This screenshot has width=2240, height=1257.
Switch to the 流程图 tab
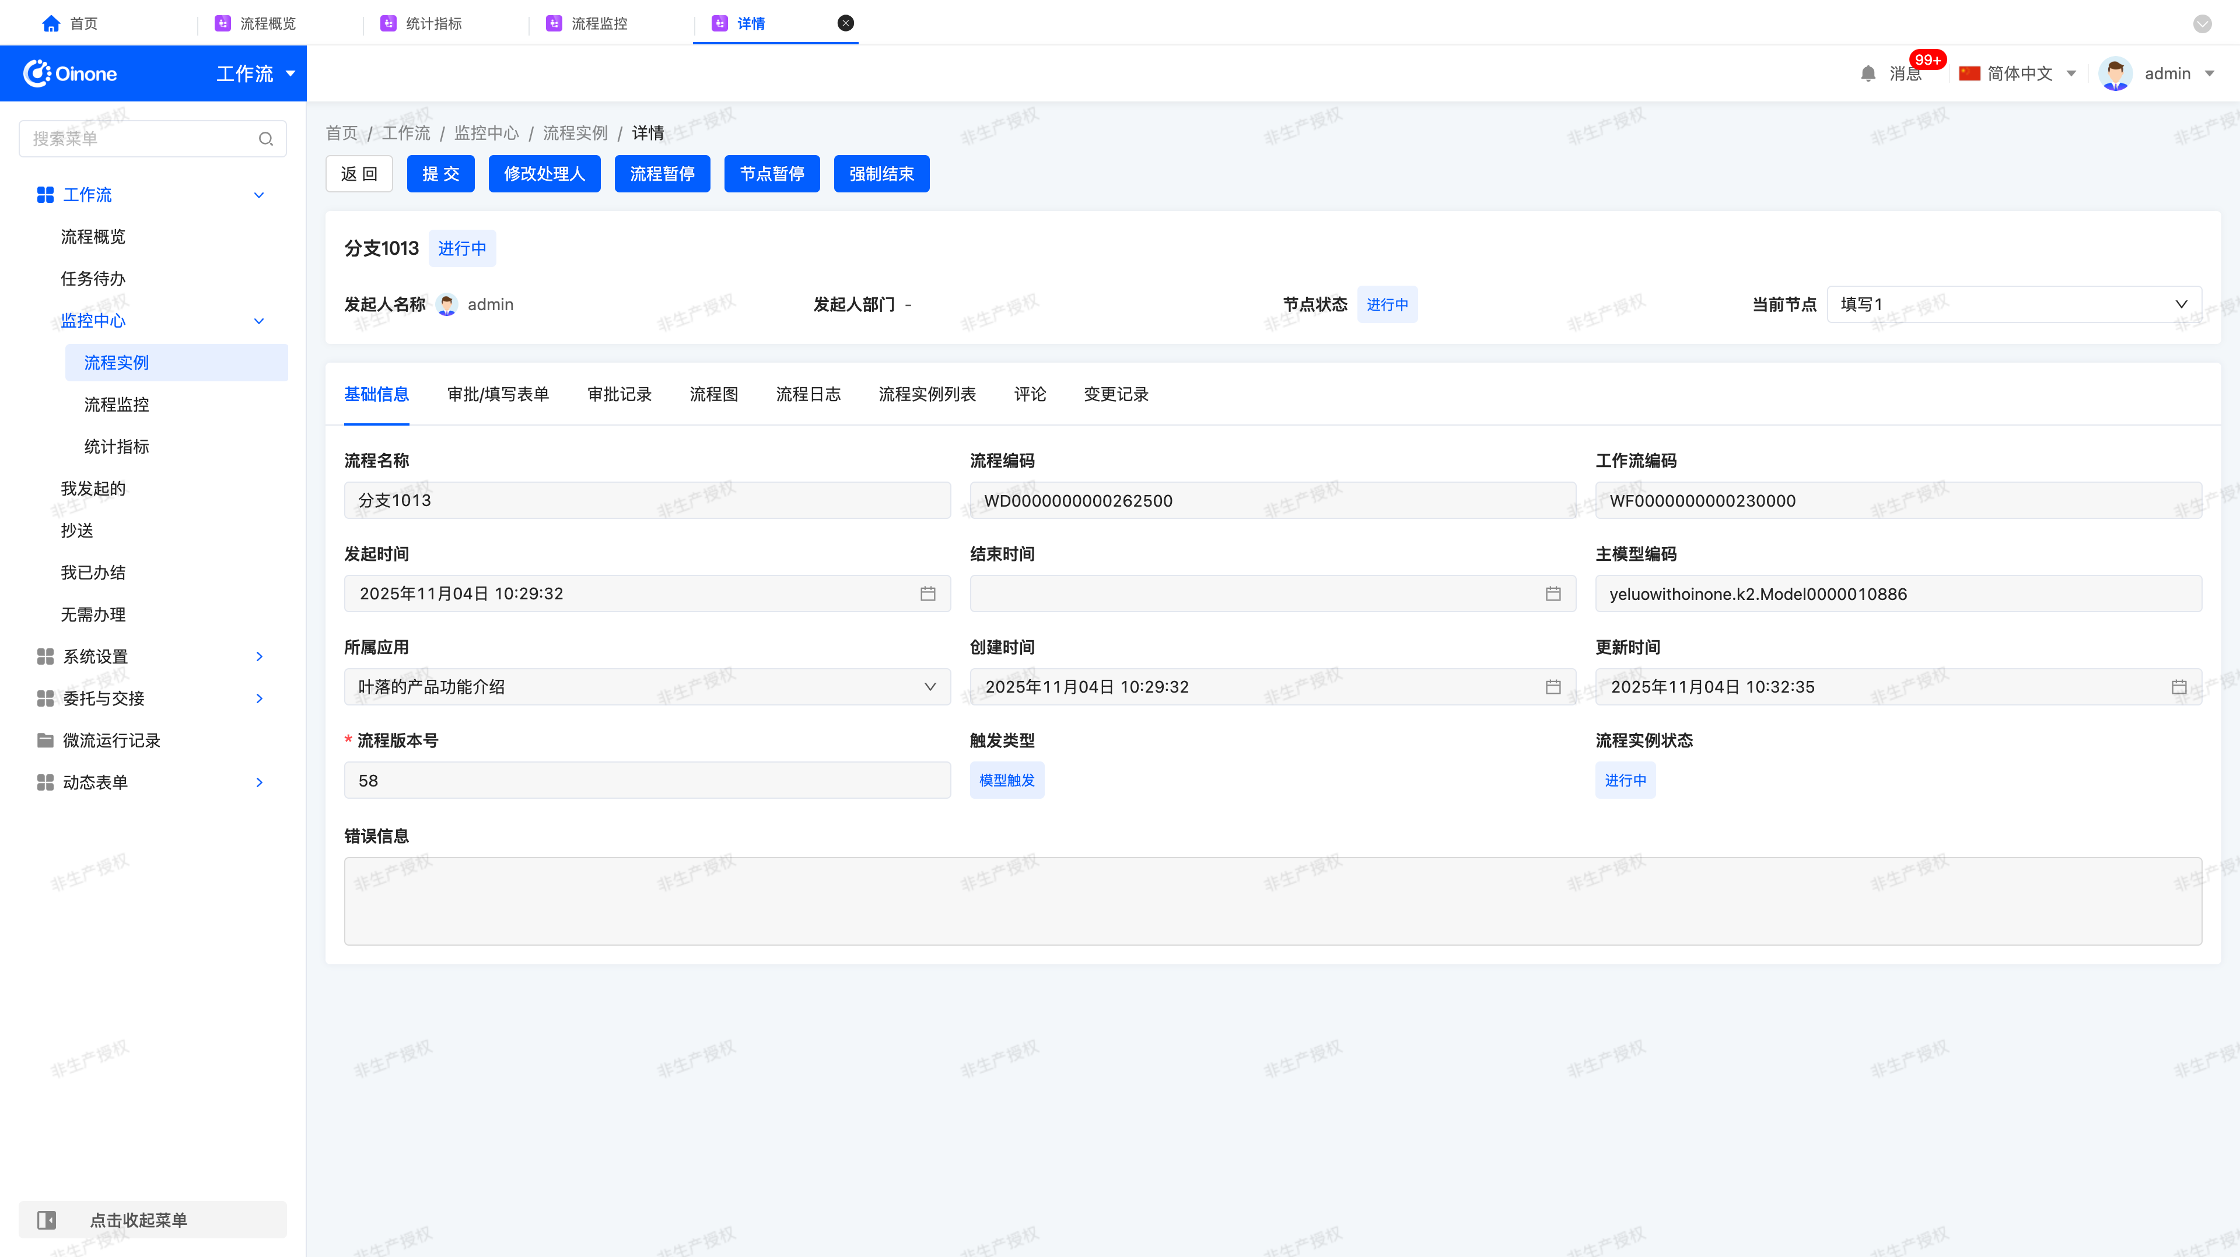(713, 395)
